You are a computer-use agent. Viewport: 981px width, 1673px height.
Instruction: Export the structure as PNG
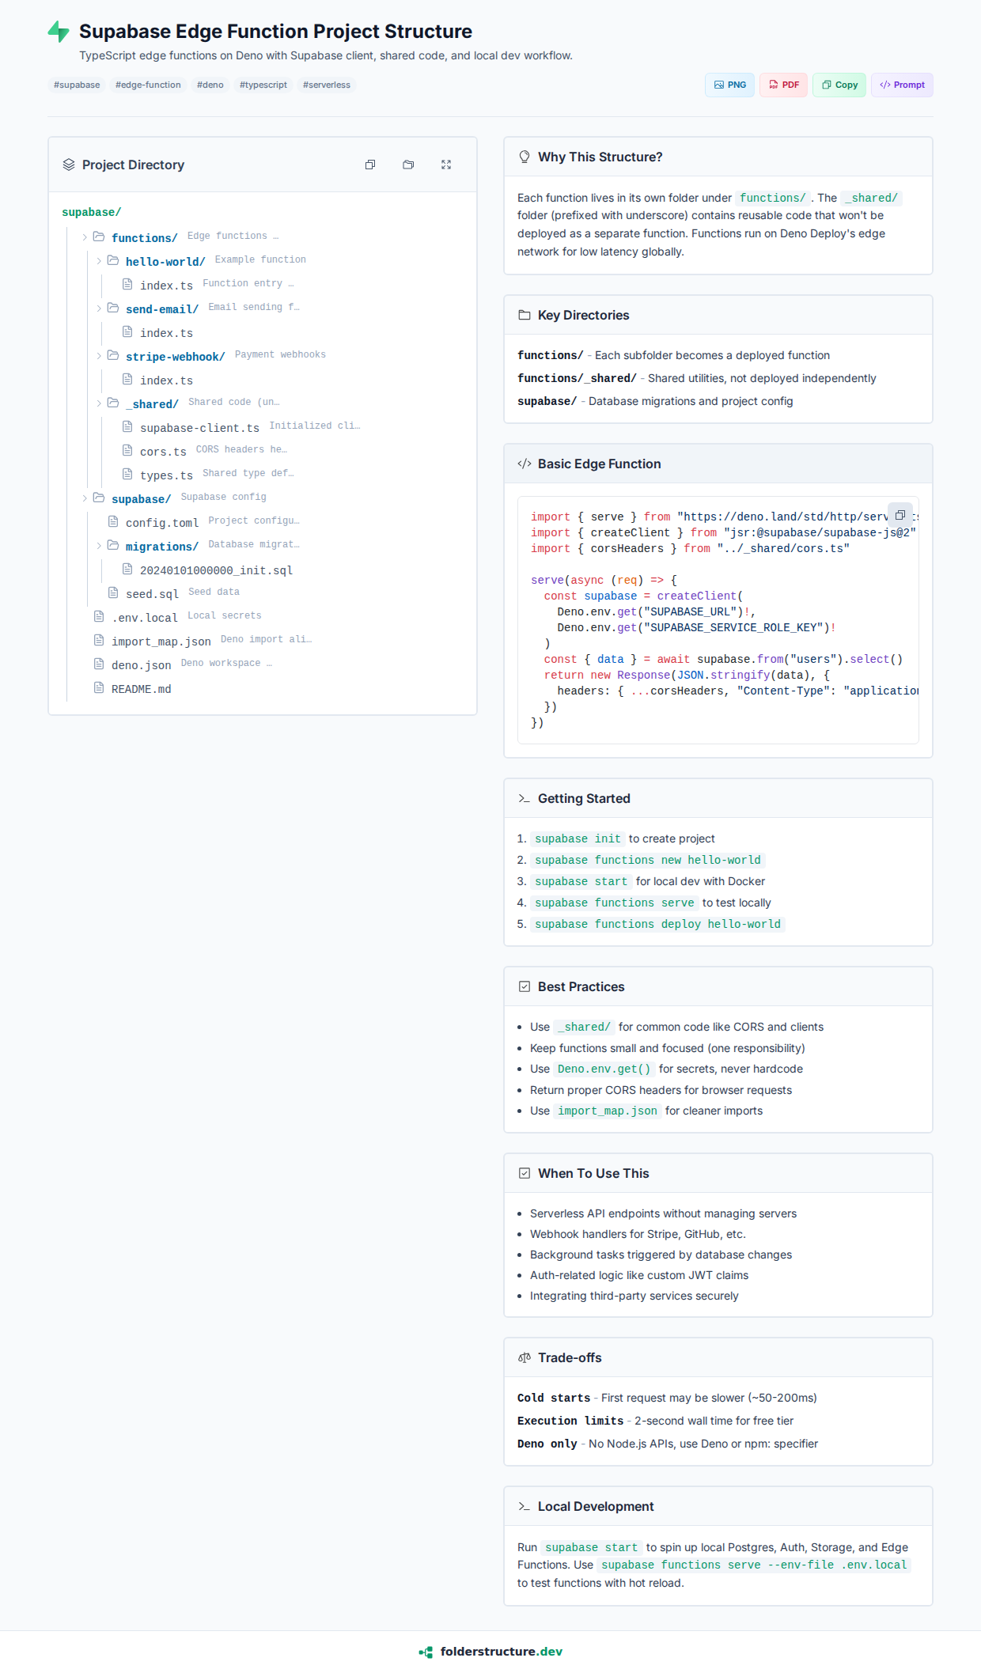click(x=729, y=85)
